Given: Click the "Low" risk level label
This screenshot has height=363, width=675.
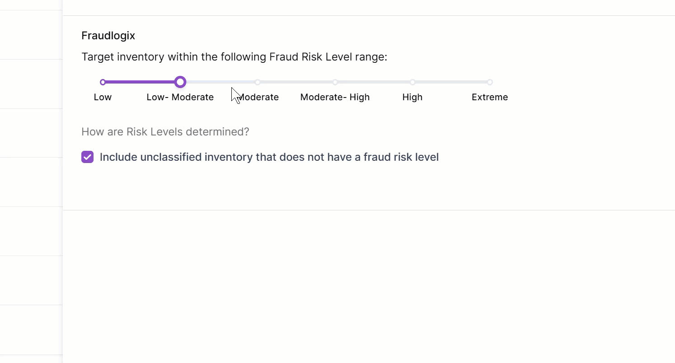Looking at the screenshot, I should 103,97.
